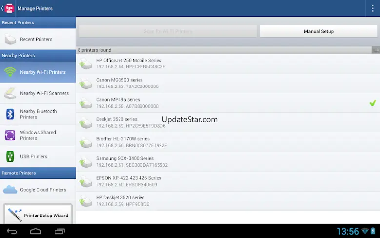Click the Remote Printers section header
The image size is (380, 238).
(38, 173)
